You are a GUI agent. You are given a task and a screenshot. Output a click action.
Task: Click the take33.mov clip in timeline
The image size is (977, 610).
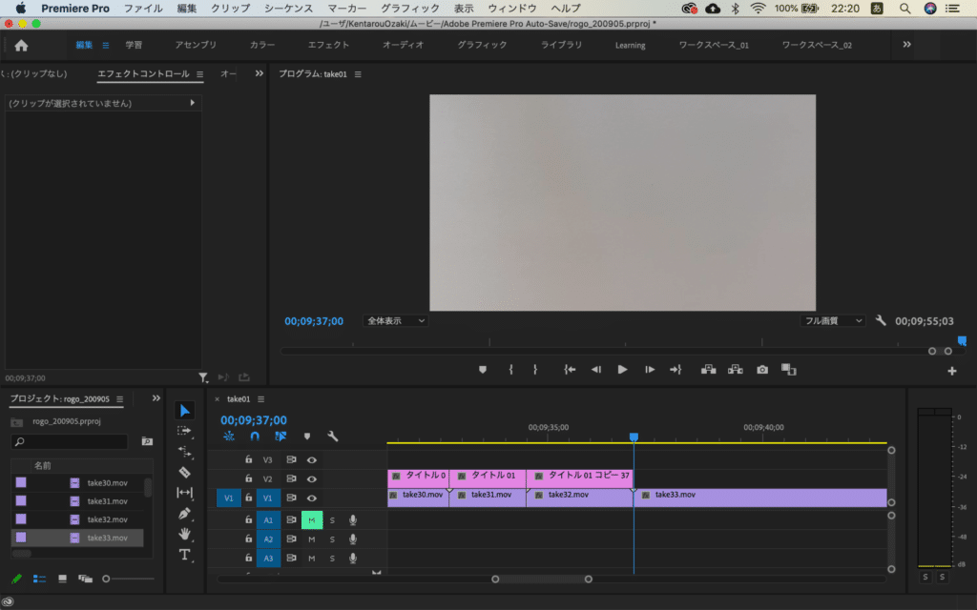744,496
